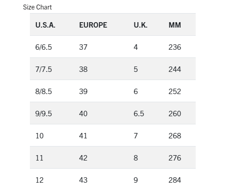Image resolution: width=241 pixels, height=194 pixels.
Task: Click the MM column header
Action: (175, 25)
